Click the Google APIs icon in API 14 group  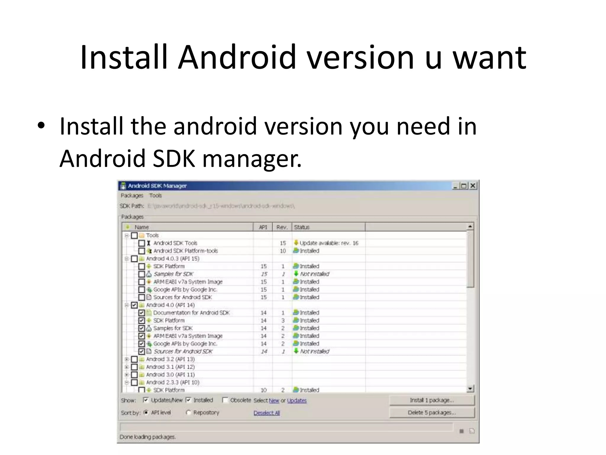click(149, 344)
